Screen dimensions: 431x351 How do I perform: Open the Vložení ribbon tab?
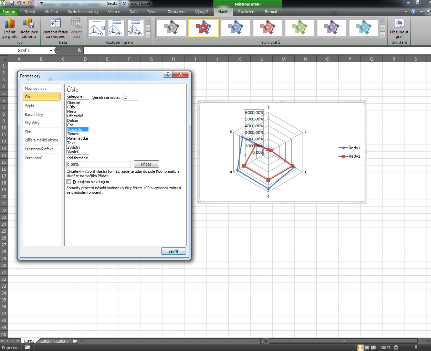[51, 12]
